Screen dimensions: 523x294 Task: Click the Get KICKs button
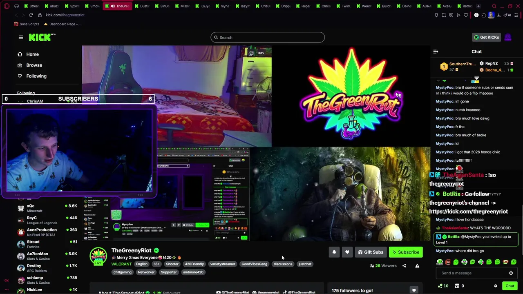[486, 37]
